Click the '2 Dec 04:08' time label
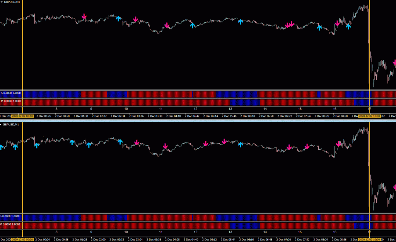Screen dimensions: 396x242 click(x=172, y=239)
